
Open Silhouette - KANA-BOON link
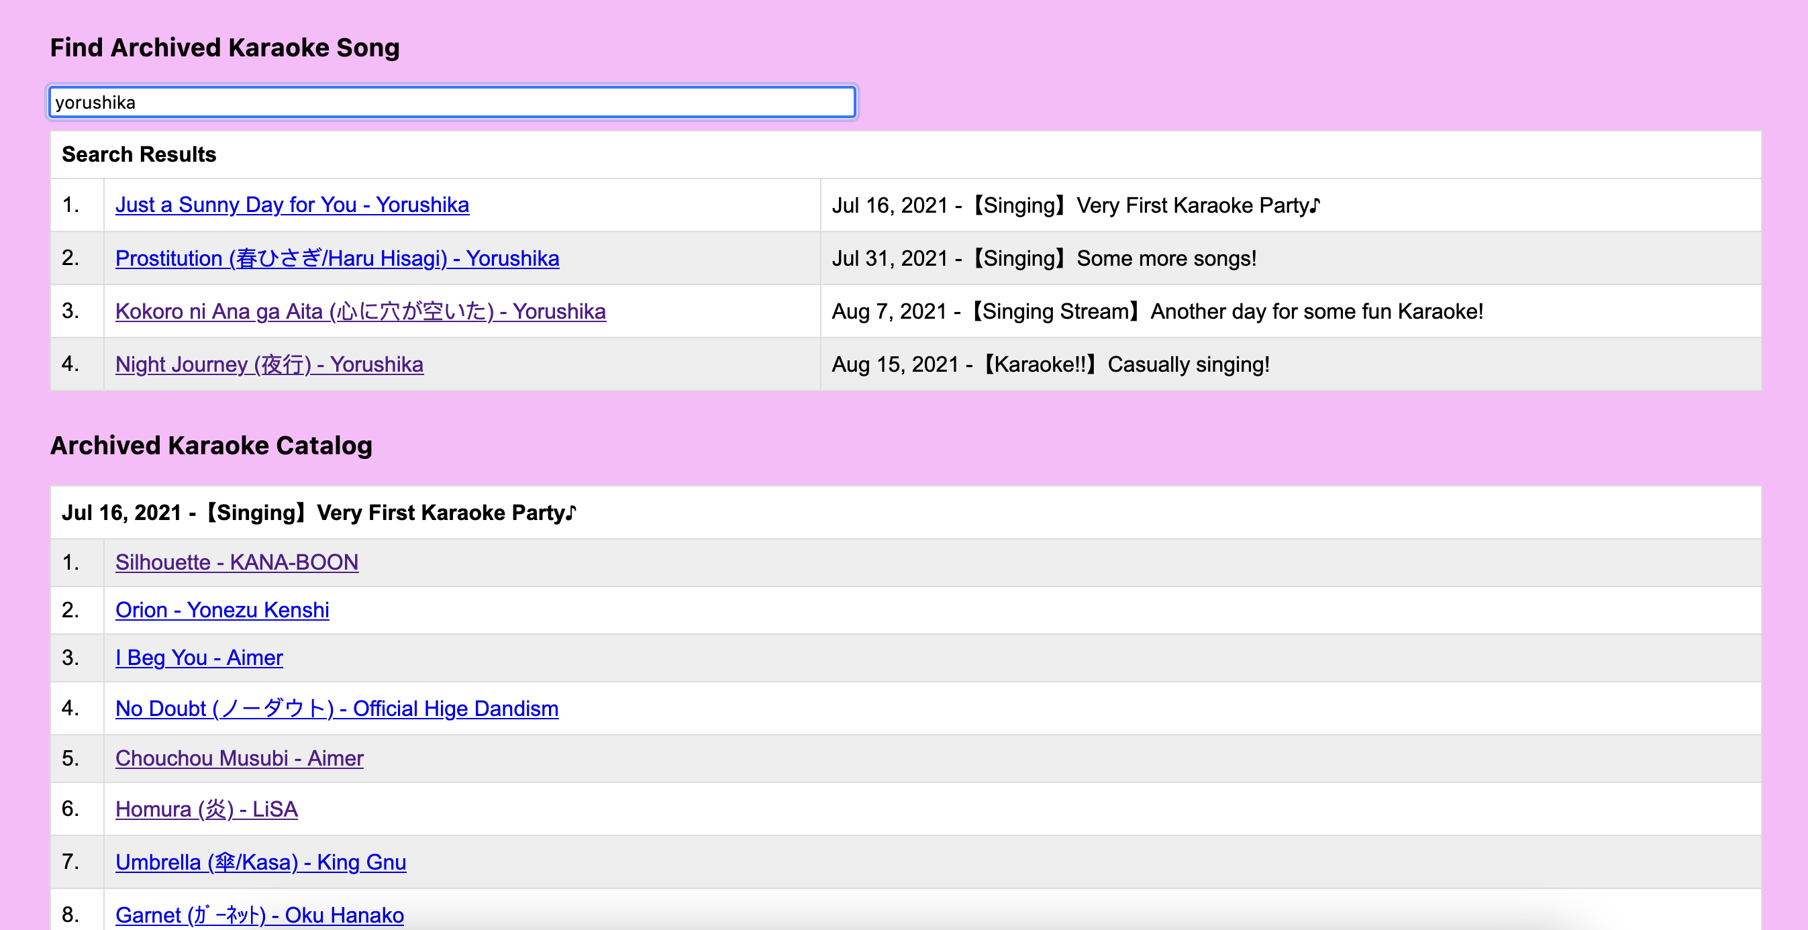click(x=236, y=562)
